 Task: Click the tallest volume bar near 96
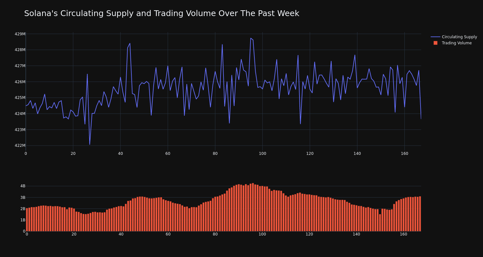pos(253,207)
